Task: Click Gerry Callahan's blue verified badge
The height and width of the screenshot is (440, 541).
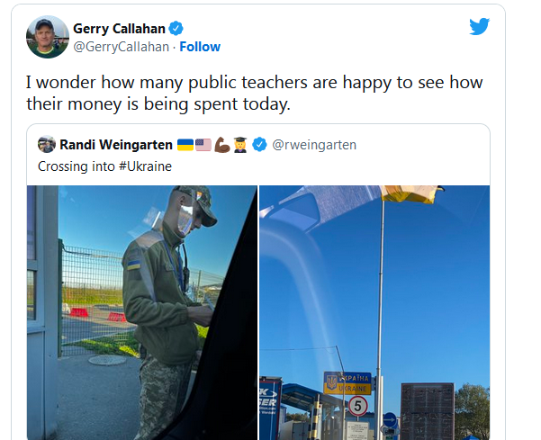Action: click(176, 28)
